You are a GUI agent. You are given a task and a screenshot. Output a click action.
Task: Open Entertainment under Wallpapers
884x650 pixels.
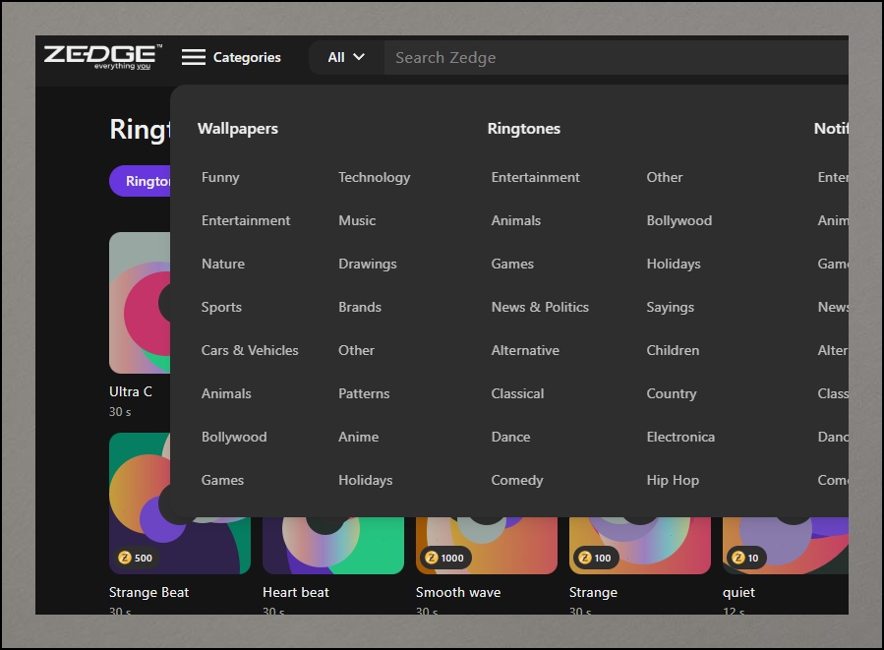click(x=246, y=220)
